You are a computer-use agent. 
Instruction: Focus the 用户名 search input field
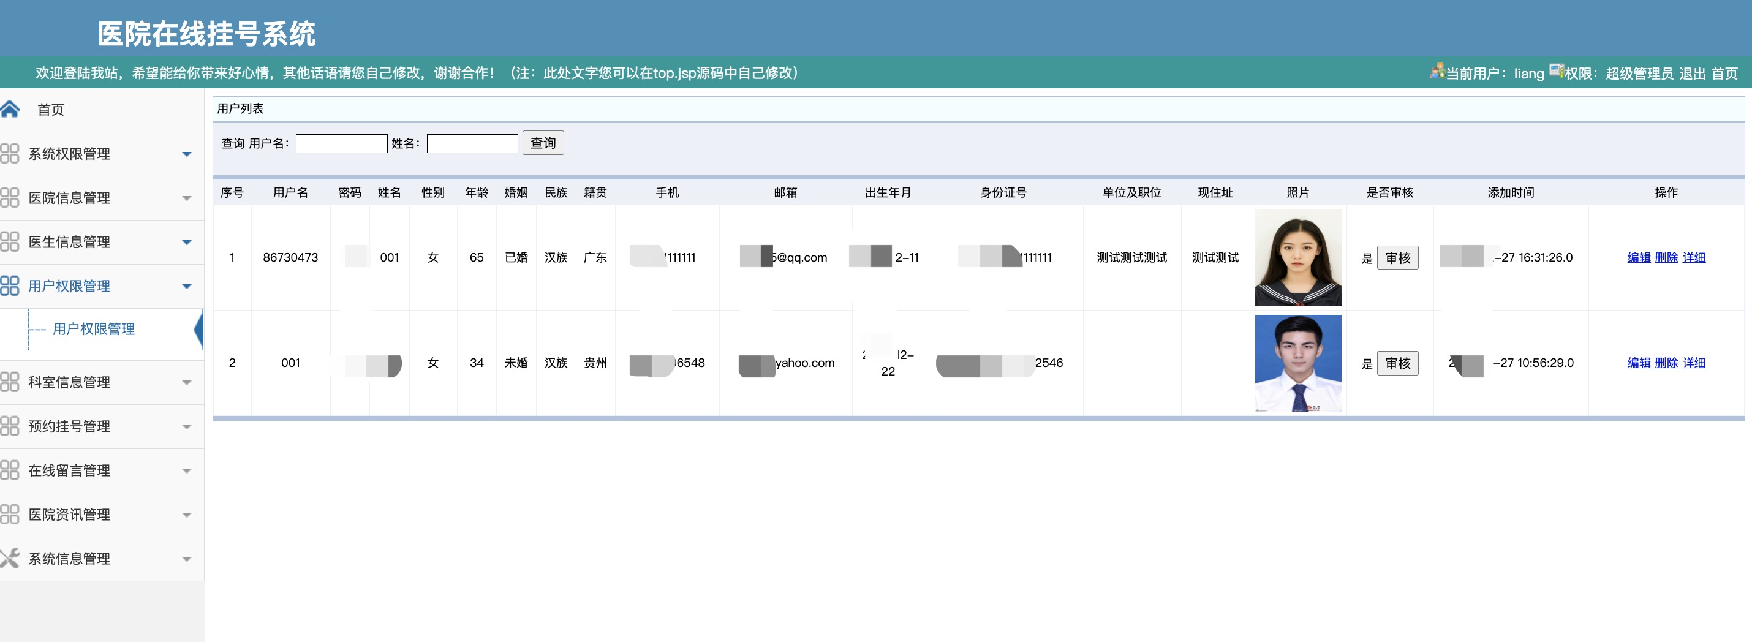point(341,143)
